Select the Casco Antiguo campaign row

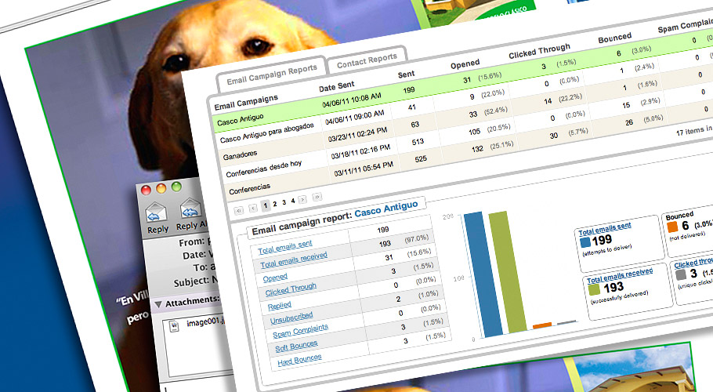461,81
